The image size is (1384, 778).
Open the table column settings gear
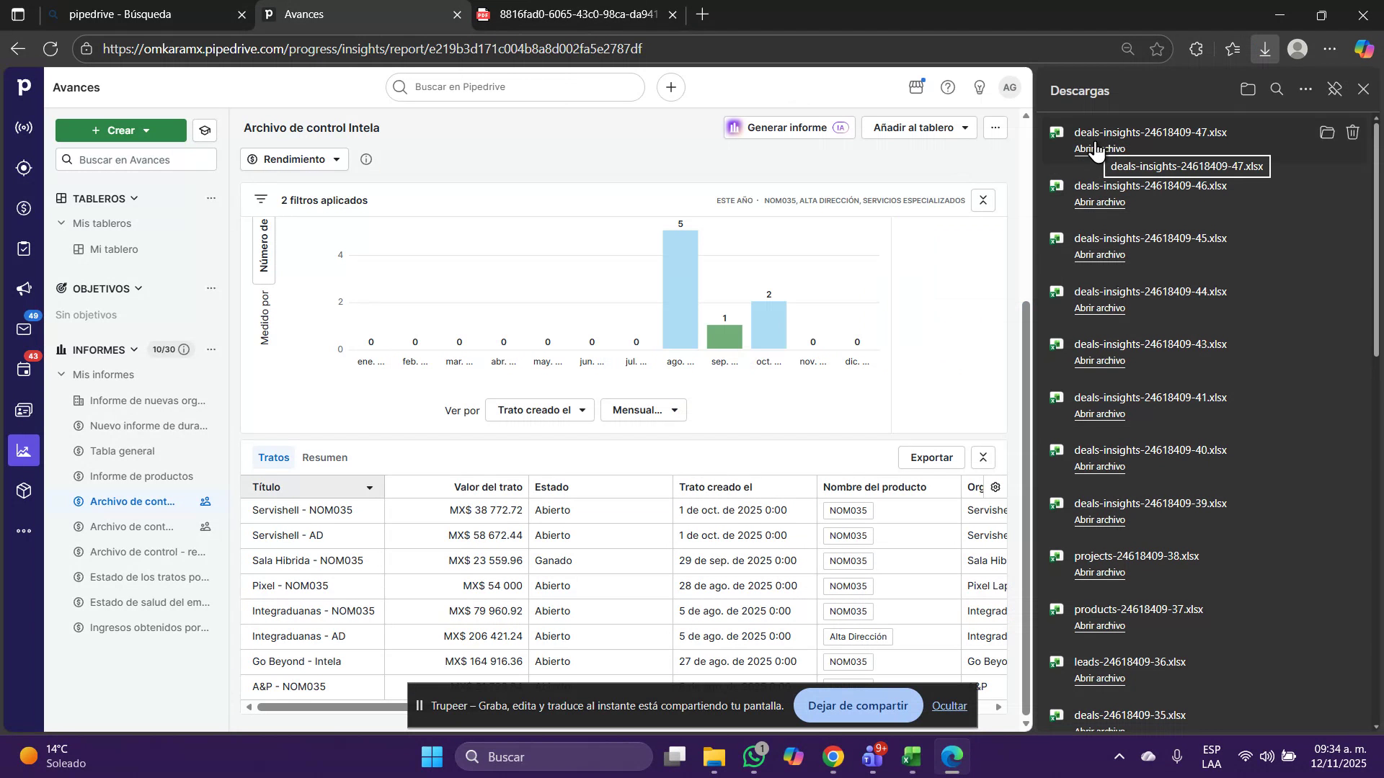(x=995, y=487)
